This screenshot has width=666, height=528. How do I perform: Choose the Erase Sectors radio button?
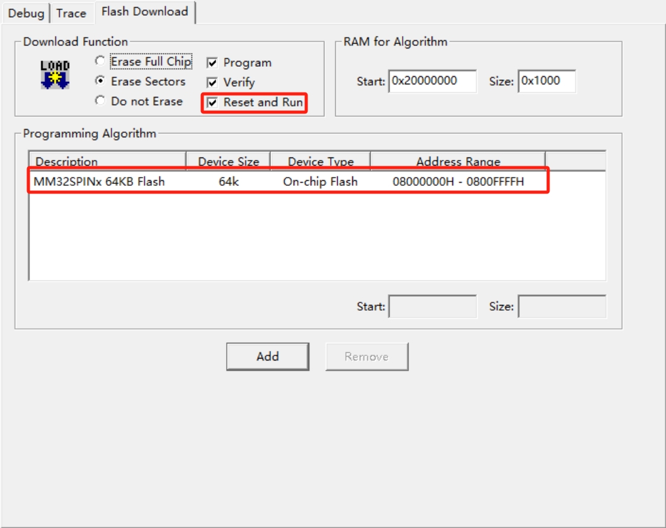click(x=100, y=81)
